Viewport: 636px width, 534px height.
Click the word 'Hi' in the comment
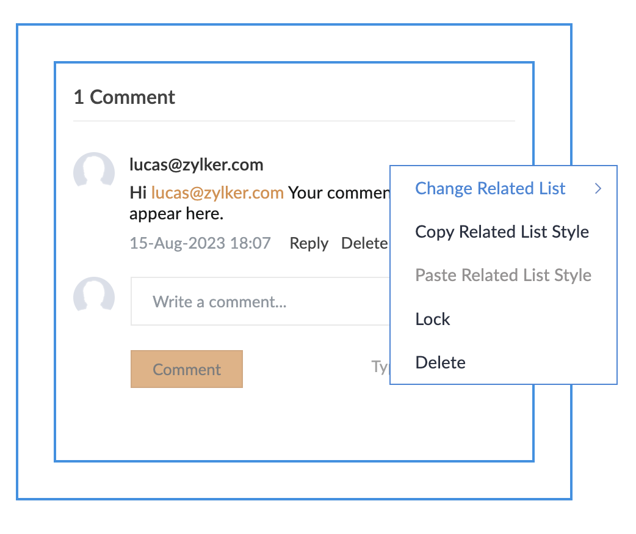click(138, 193)
